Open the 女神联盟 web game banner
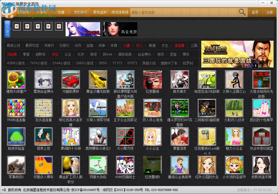The width and height of the screenshot is (278, 194). (83, 29)
